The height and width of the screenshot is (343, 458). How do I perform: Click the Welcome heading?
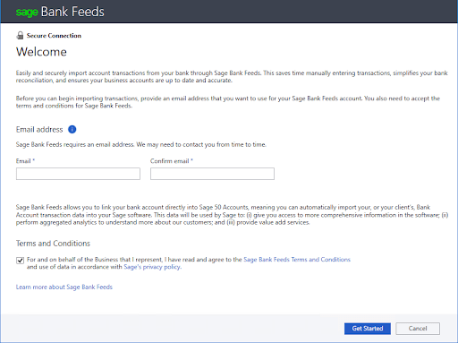click(x=41, y=52)
